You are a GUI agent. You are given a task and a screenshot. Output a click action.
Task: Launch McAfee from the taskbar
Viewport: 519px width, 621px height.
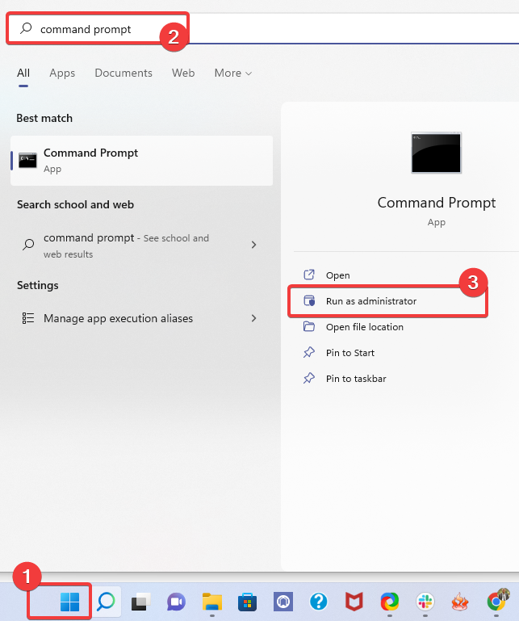coord(354,602)
